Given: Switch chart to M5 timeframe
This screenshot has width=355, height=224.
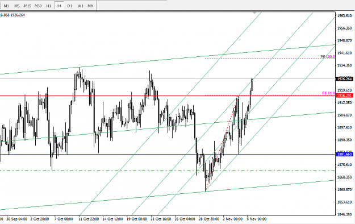Looking at the screenshot, I should click(17, 6).
